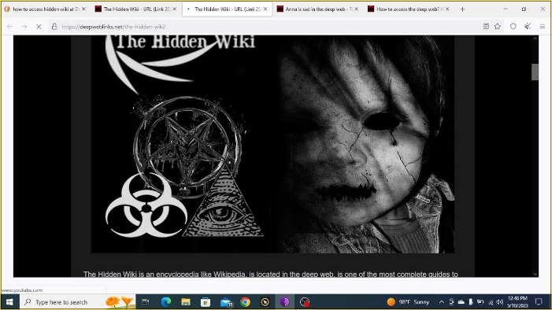Image resolution: width=552 pixels, height=310 pixels.
Task: Click the toolbar icon beside the shield
Action: (528, 27)
